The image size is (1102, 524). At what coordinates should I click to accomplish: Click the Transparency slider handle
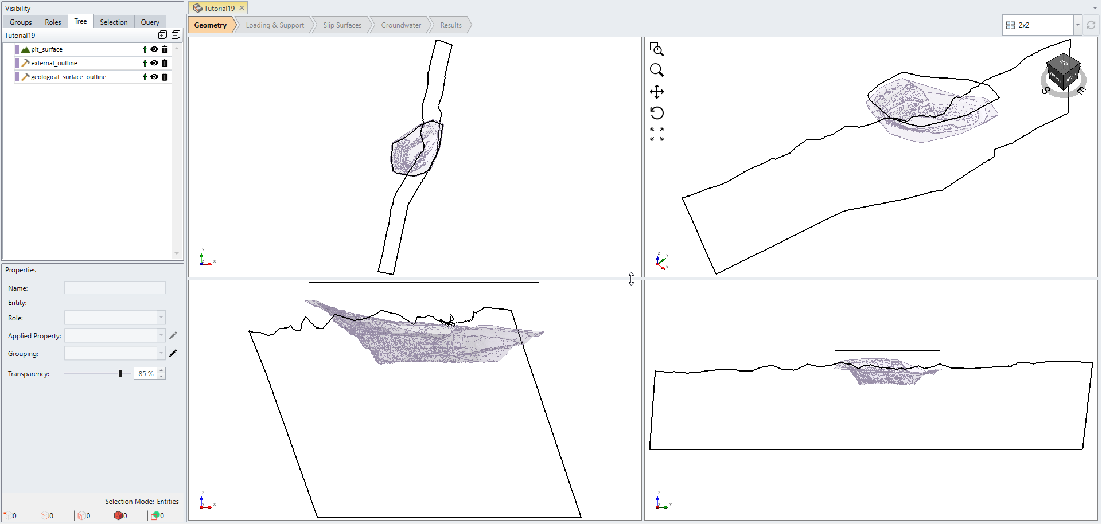pos(120,373)
